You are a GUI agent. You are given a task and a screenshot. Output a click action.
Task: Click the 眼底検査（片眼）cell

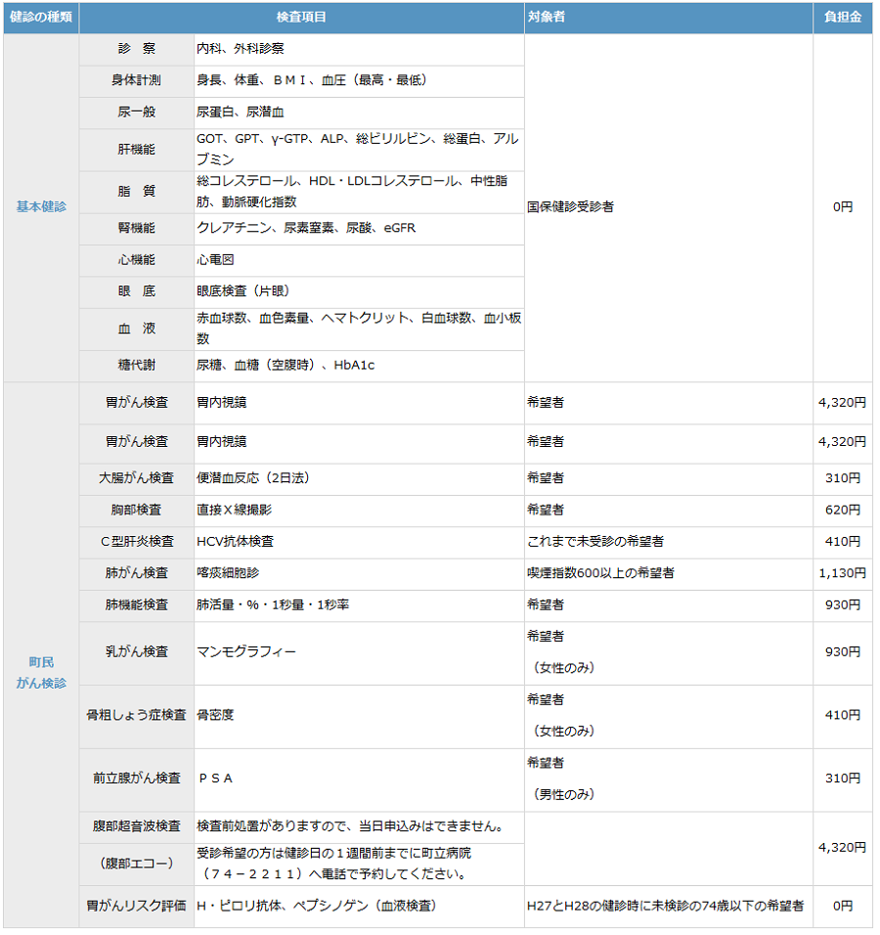point(360,292)
